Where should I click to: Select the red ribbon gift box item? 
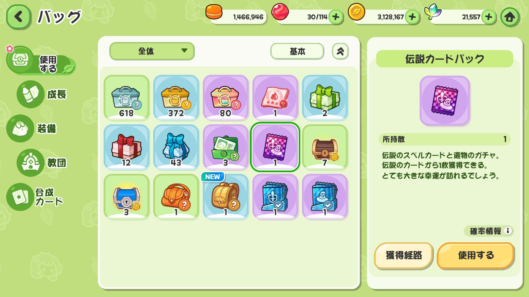coord(126,147)
